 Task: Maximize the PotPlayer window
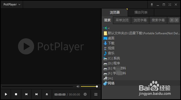(164, 5)
